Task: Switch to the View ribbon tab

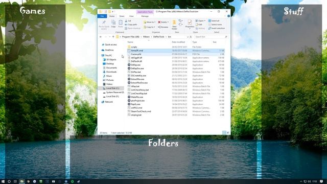Action: pos(131,16)
